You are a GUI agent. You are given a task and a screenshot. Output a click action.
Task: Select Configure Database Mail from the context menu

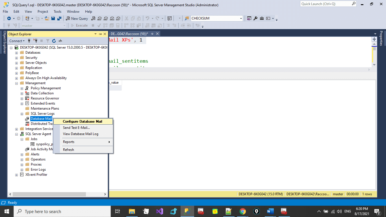(x=83, y=121)
